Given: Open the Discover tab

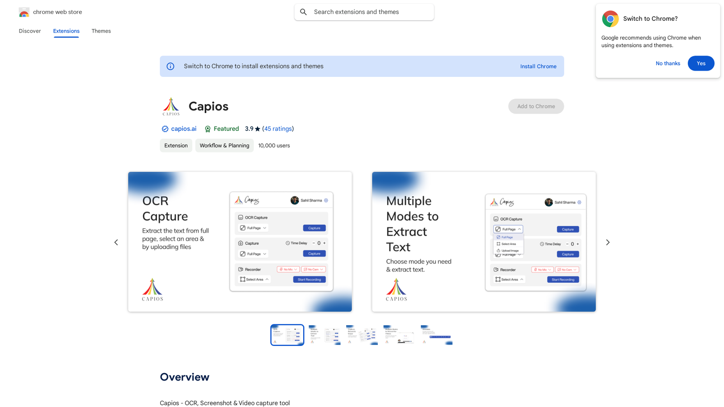Looking at the screenshot, I should click(x=30, y=31).
